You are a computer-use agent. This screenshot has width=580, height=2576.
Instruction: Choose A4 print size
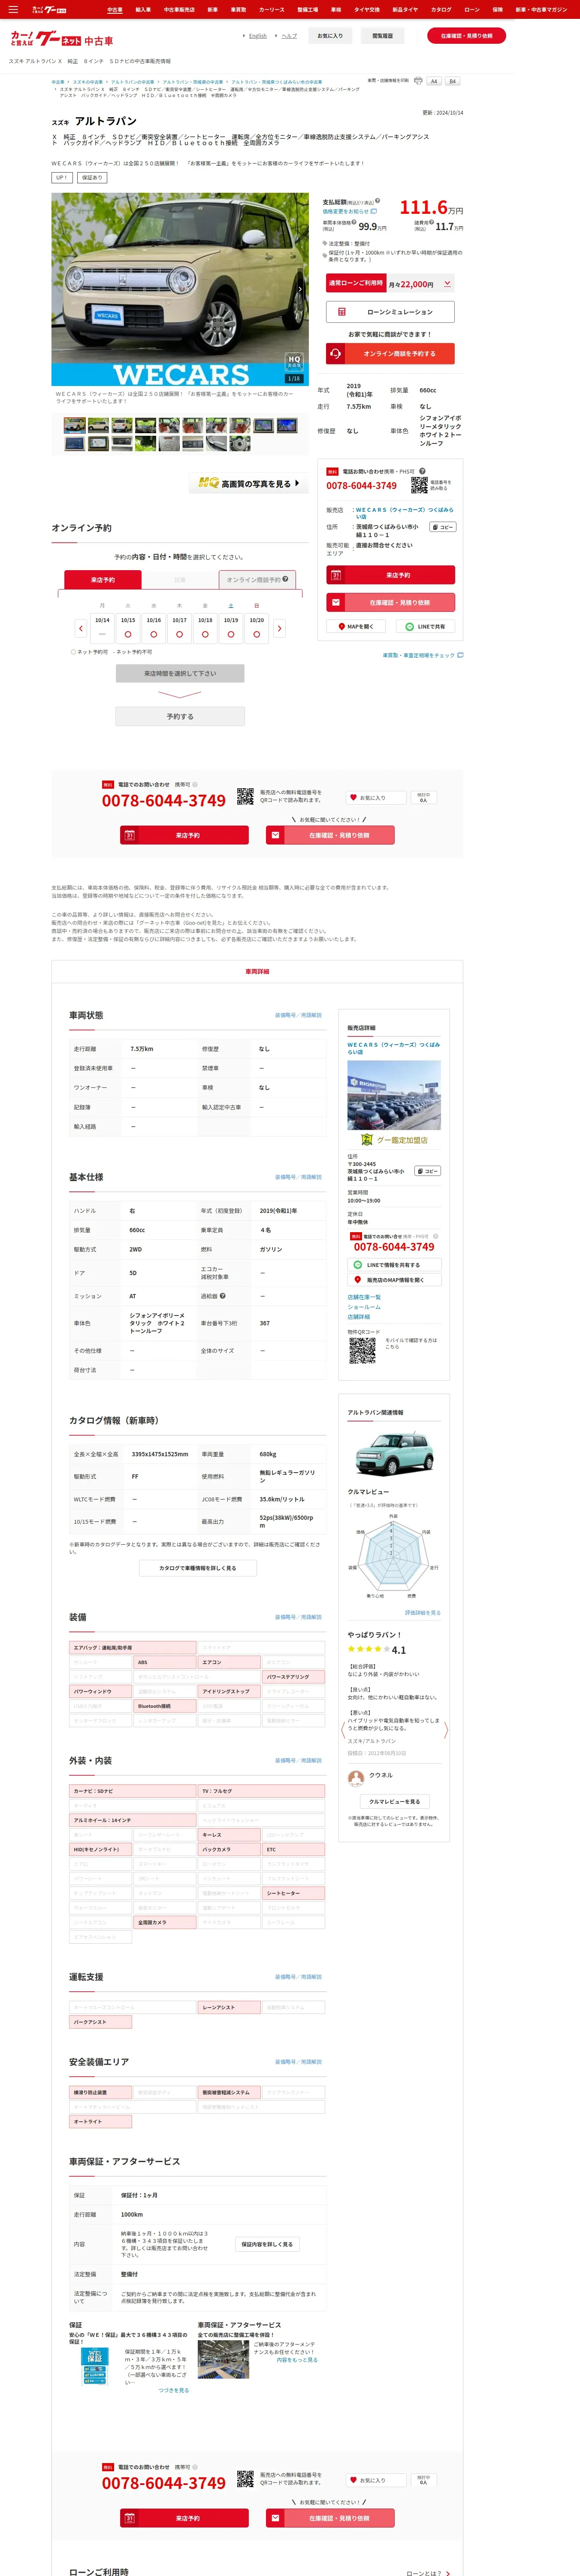click(x=434, y=81)
